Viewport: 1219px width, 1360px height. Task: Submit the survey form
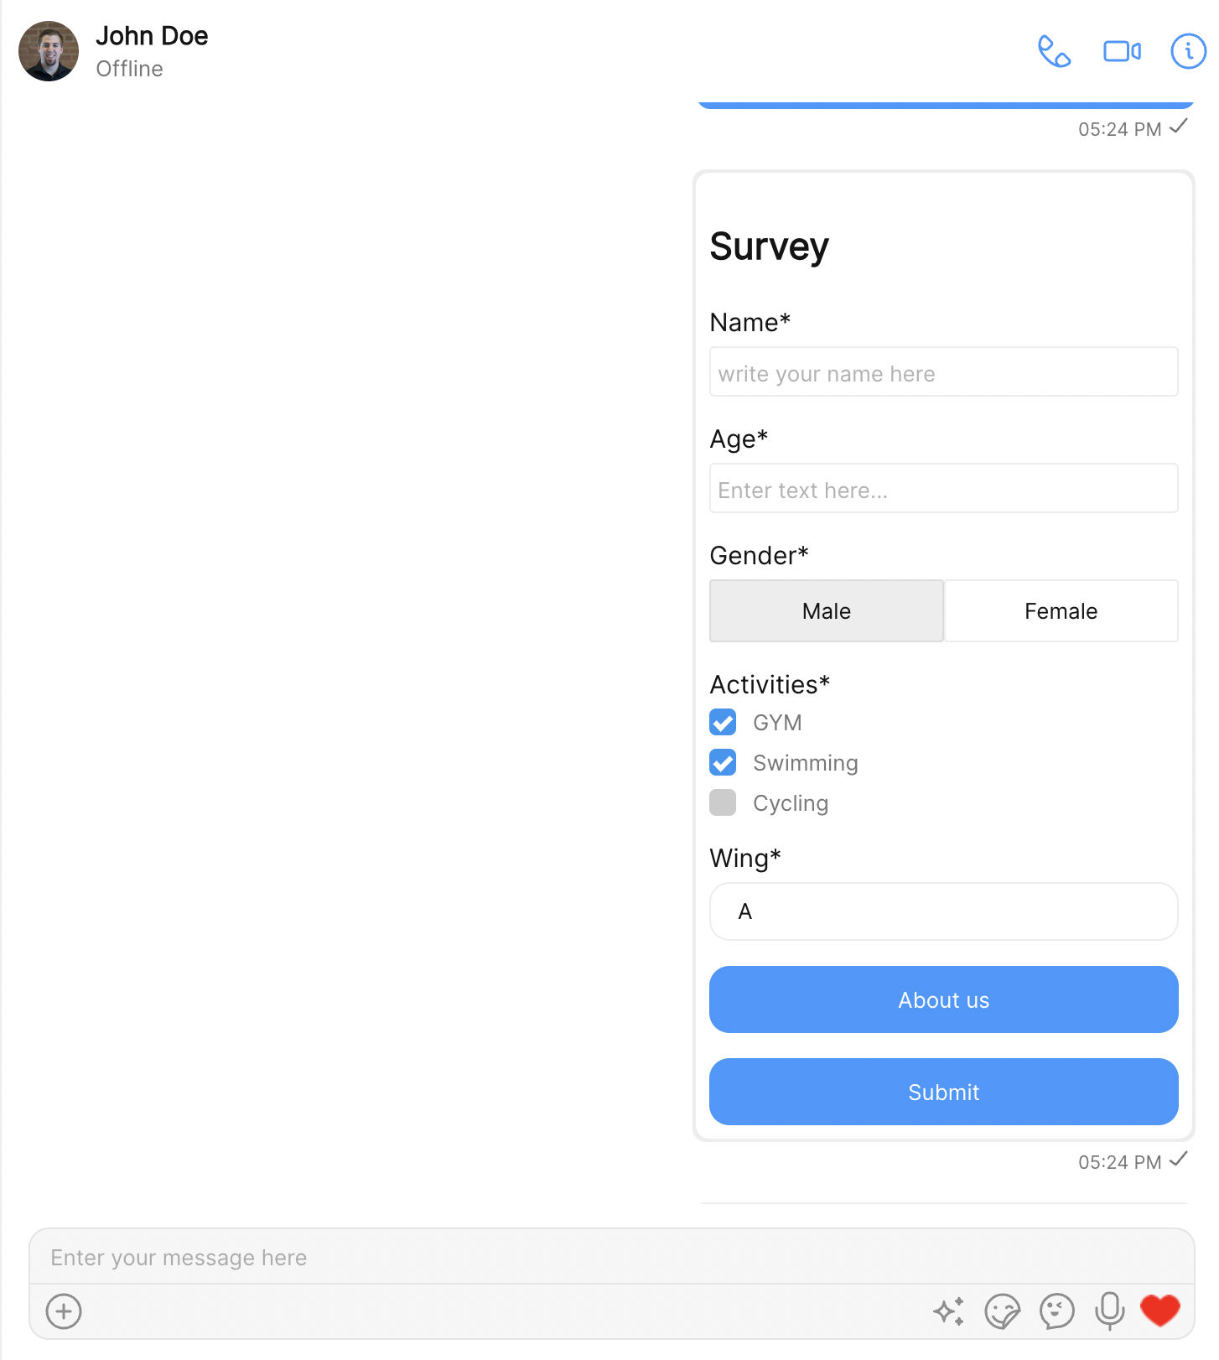tap(944, 1092)
